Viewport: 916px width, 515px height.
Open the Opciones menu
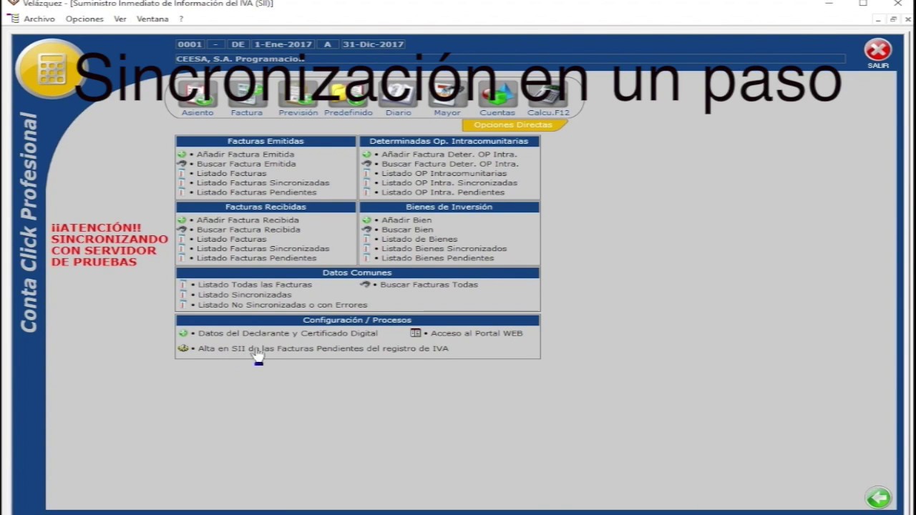(84, 19)
